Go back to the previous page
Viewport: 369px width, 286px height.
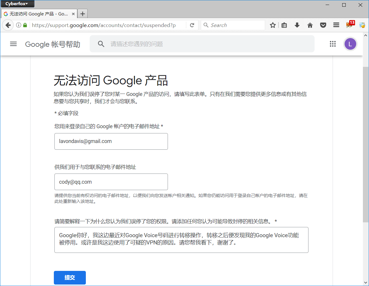click(8, 25)
